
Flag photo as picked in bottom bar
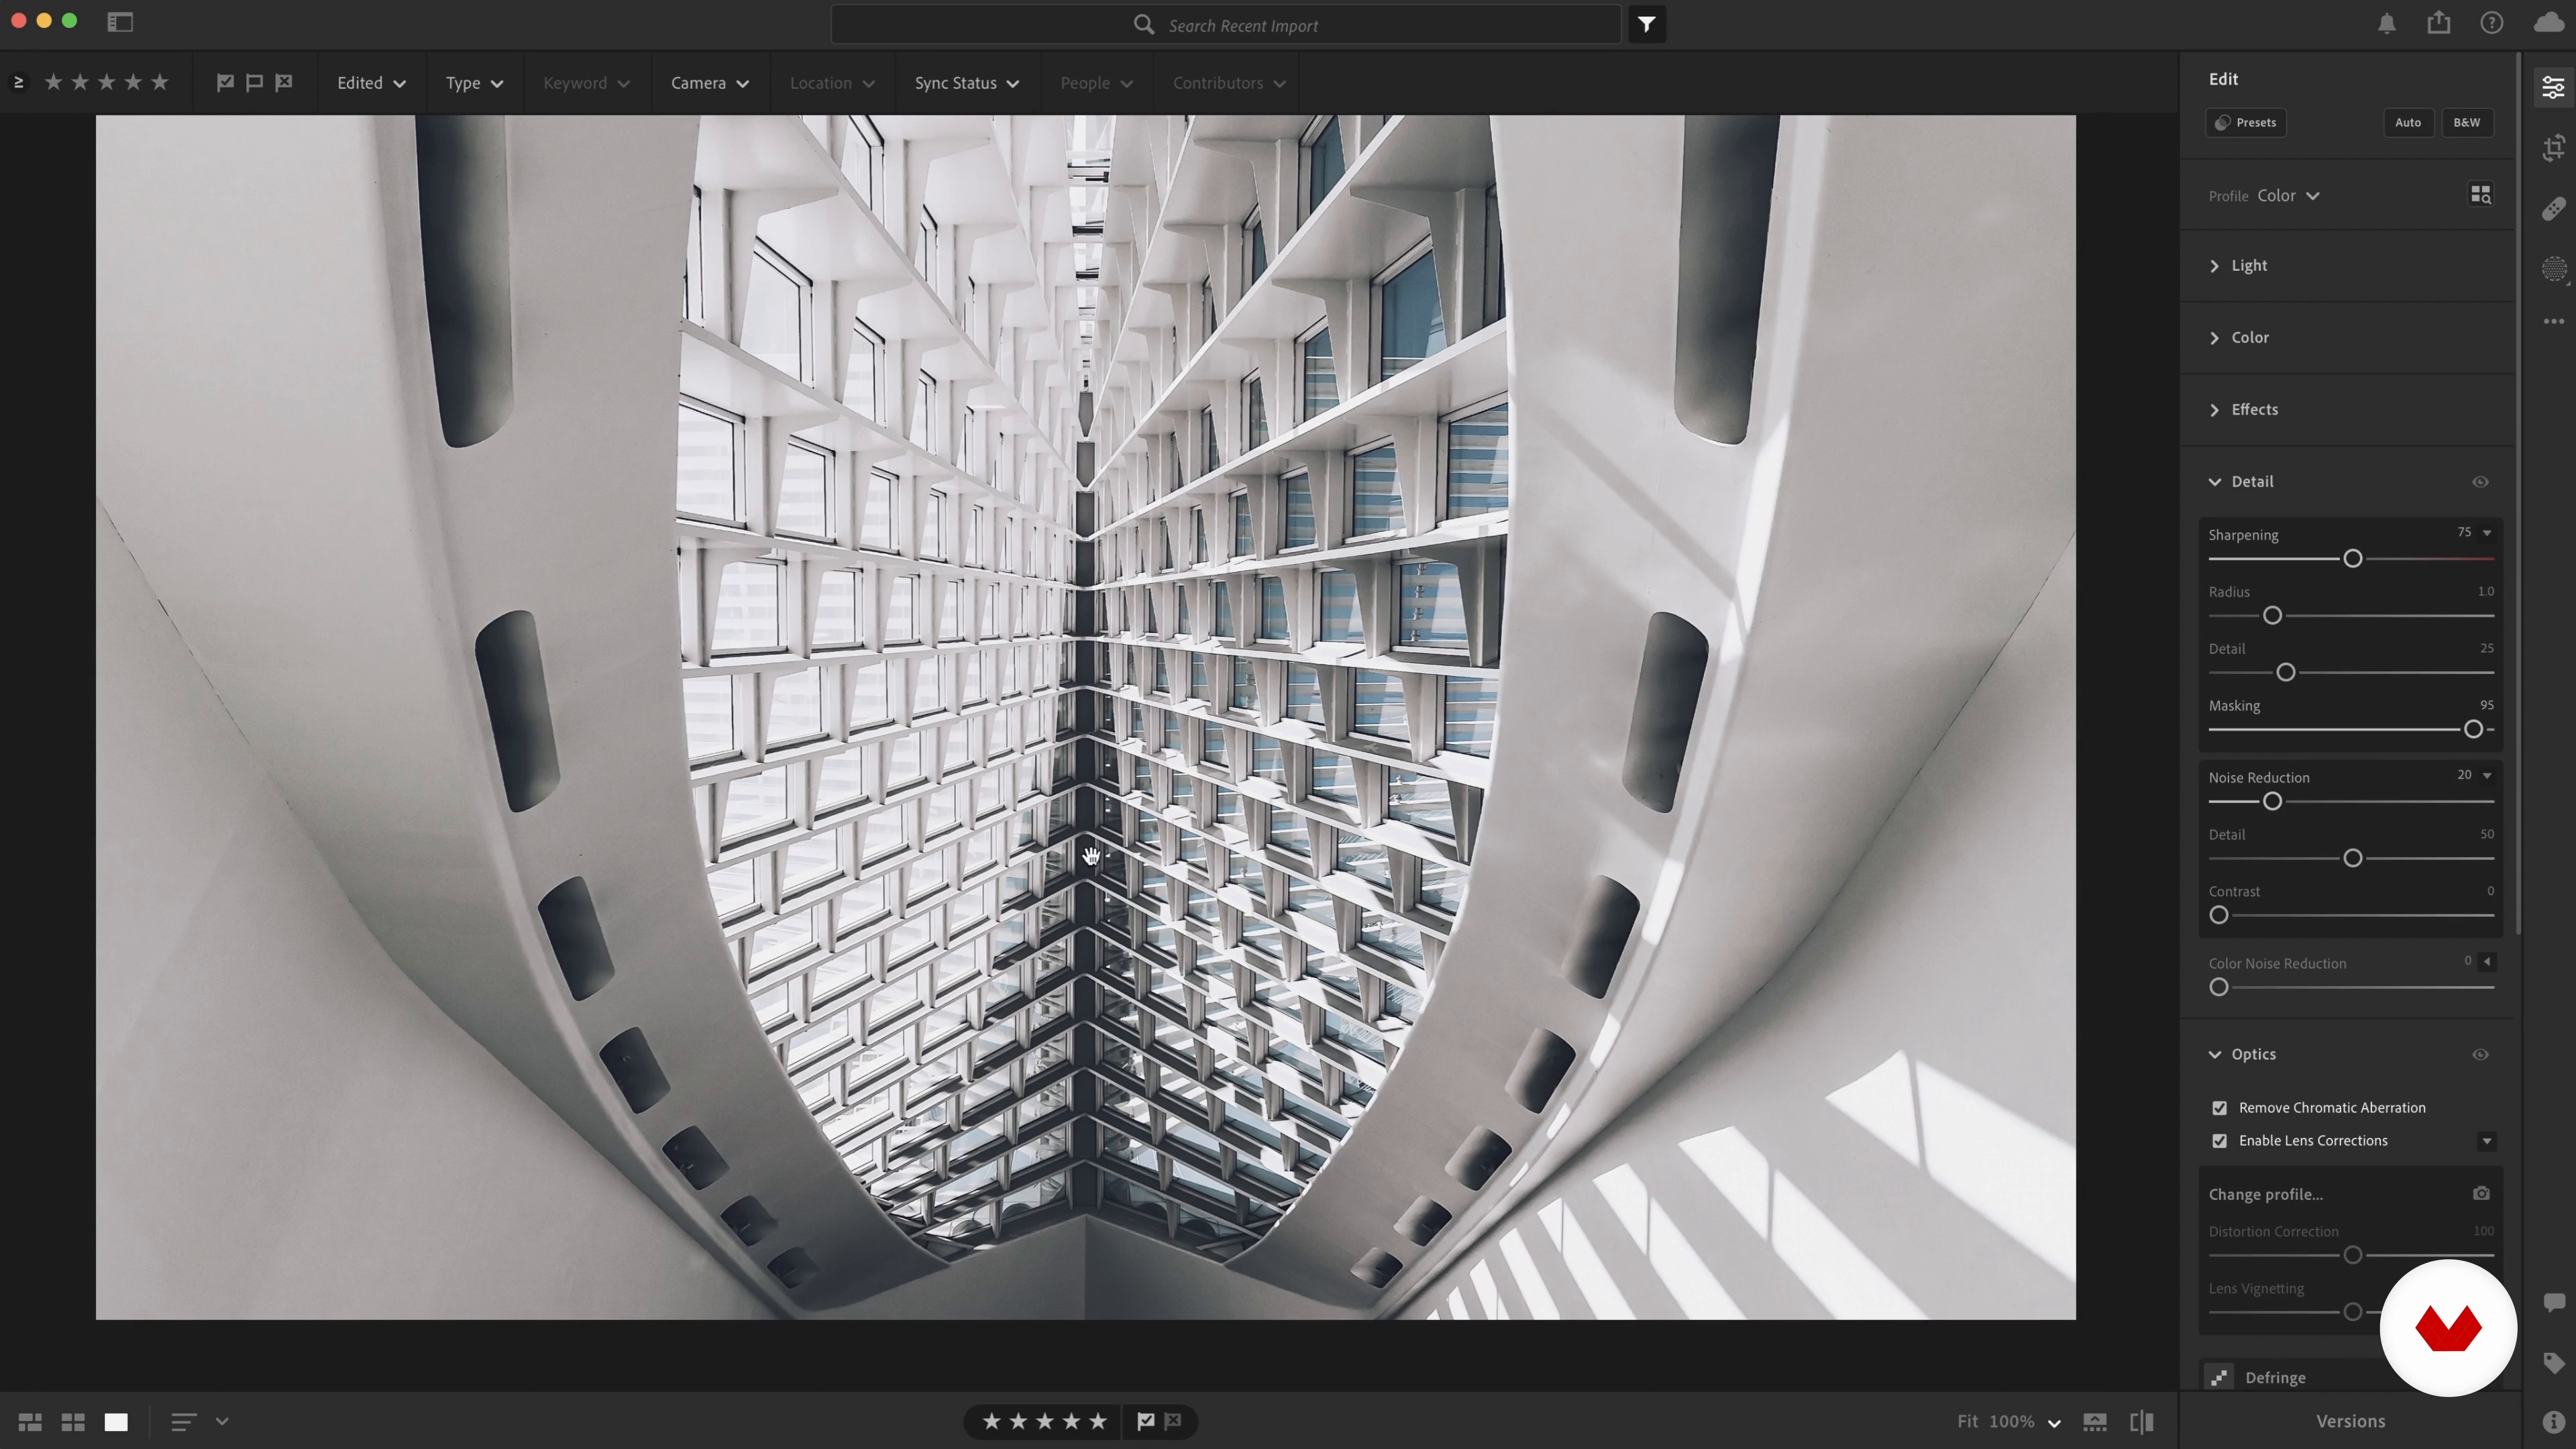1146,1421
